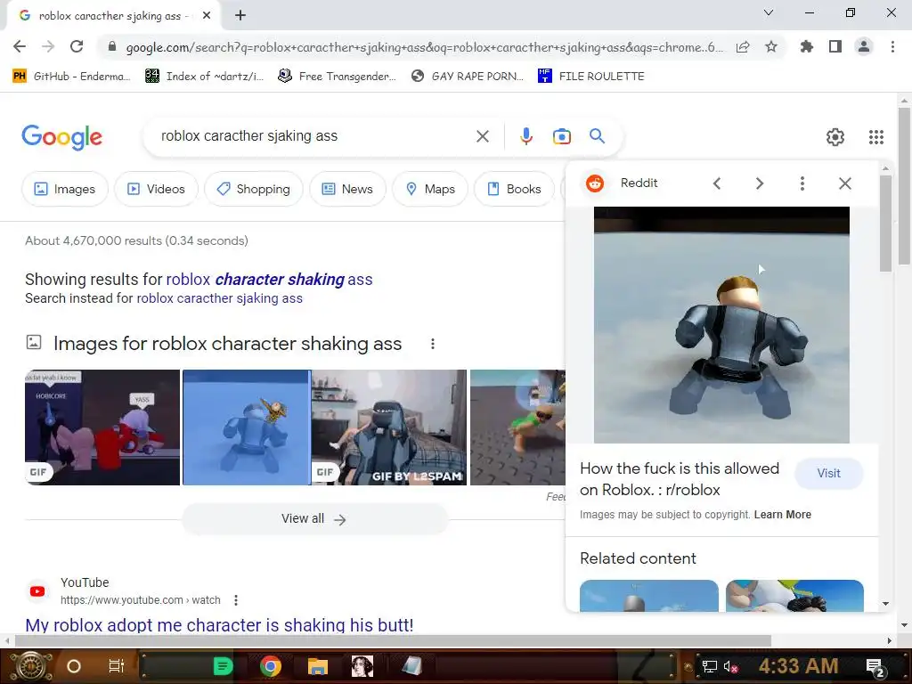Open the r/roblox post title link
This screenshot has width=912, height=684.
click(680, 479)
